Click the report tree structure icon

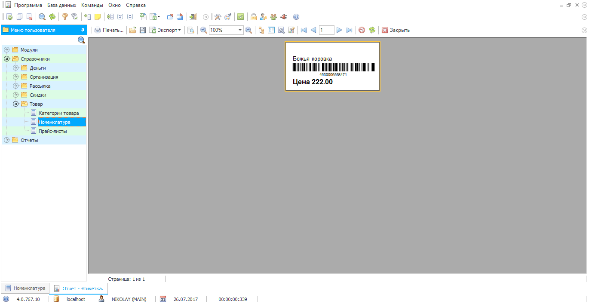click(261, 30)
